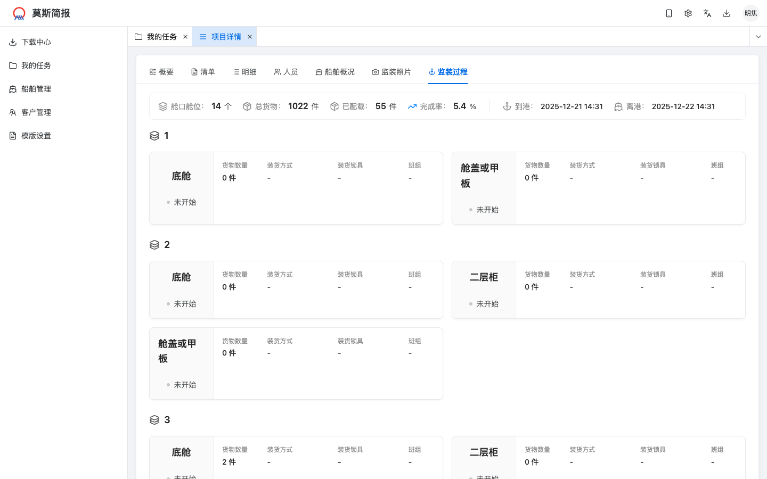
Task: Open the 船舶概况 tab
Action: coord(334,71)
